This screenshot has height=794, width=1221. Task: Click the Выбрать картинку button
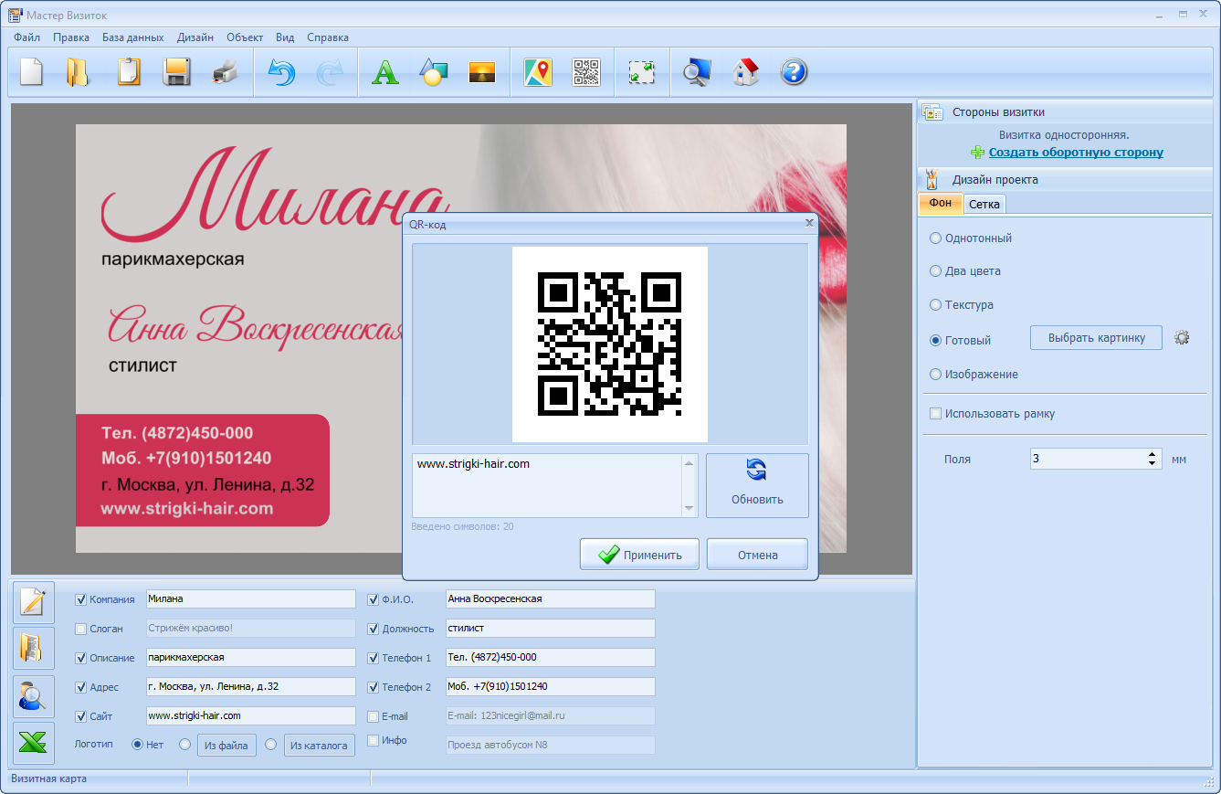click(x=1097, y=337)
